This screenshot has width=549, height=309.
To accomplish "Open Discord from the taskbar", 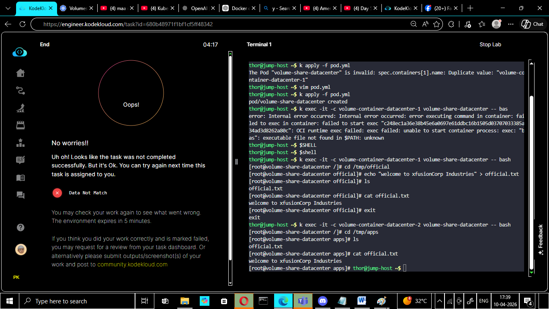I will [323, 301].
